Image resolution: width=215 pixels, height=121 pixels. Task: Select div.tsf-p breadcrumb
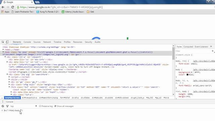pos(75,98)
